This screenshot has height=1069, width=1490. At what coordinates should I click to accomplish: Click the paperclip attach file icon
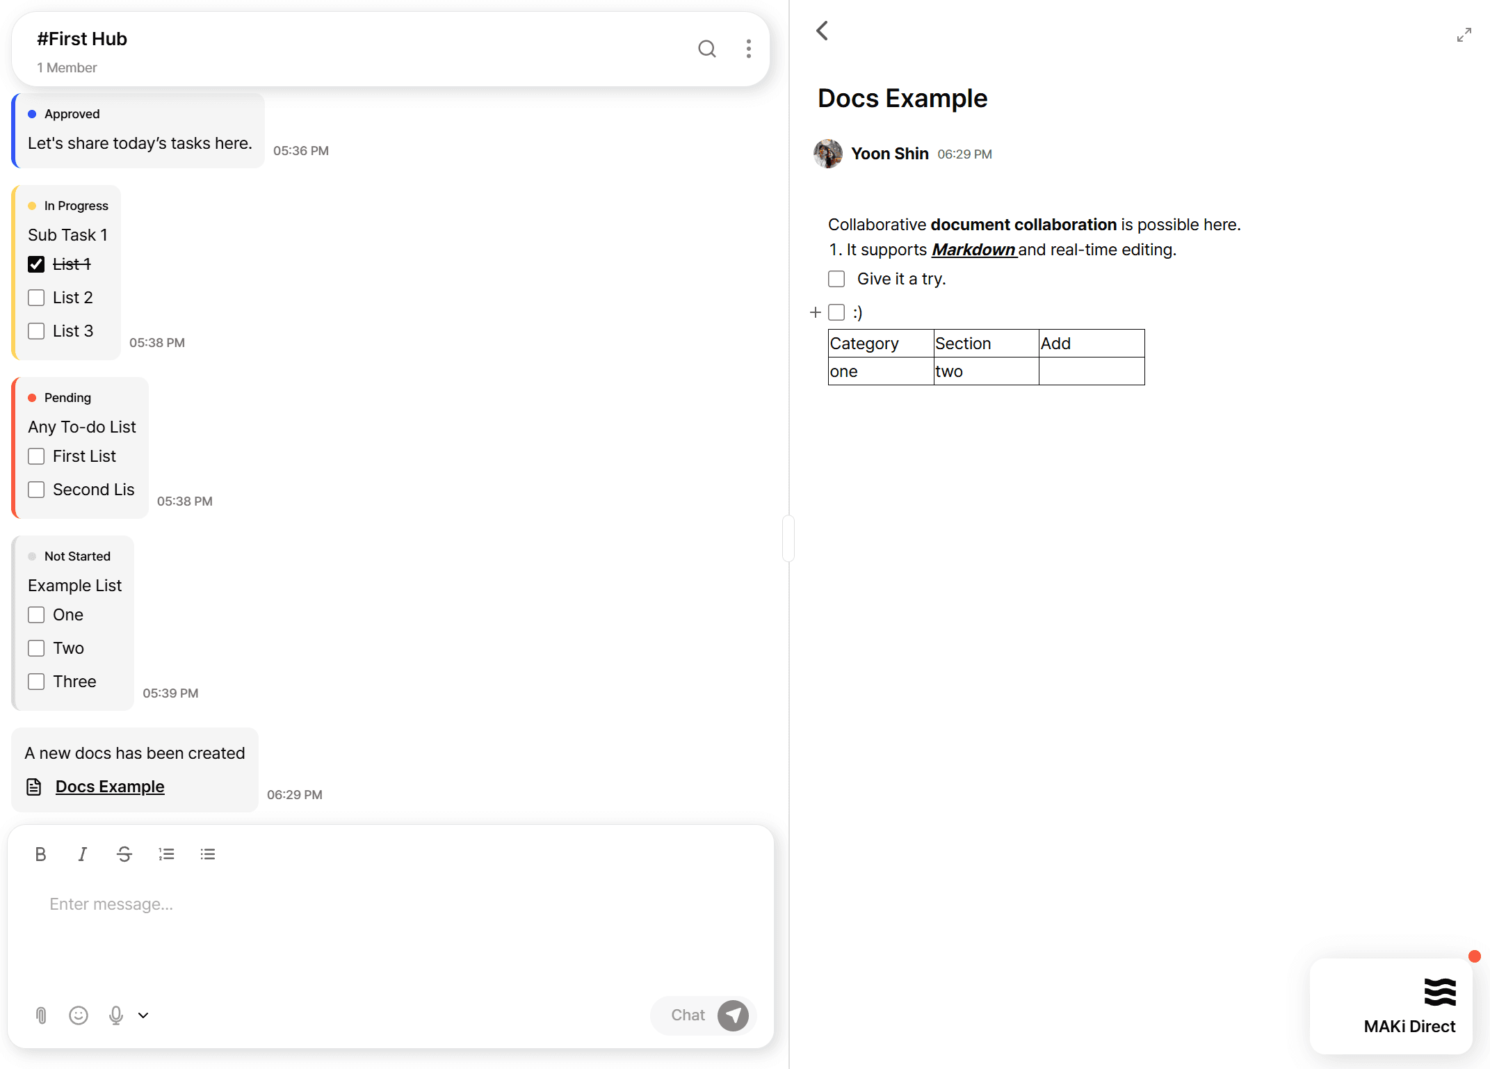(x=41, y=1015)
